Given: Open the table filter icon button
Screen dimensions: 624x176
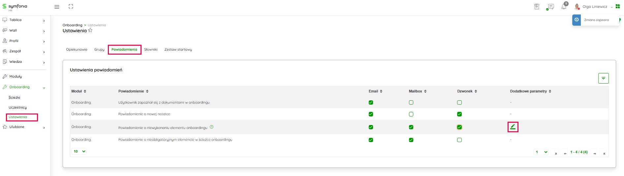Looking at the screenshot, I should coord(603,78).
